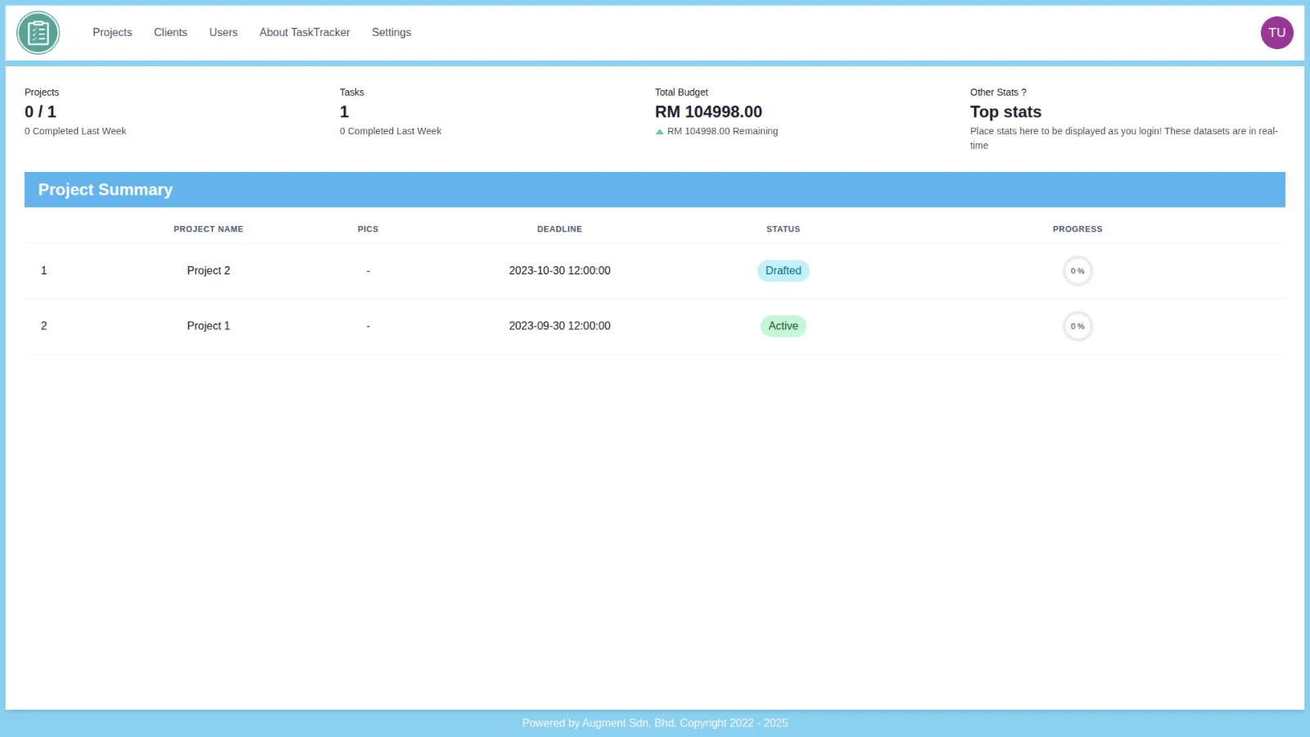Viewport: 1310px width, 737px height.
Task: Select the Drafted status badge for Project 2
Action: click(783, 270)
